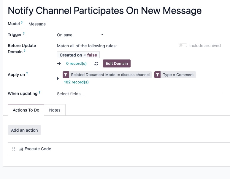Click the help question mark next to Model
Screen dimensions: 230x179
point(22,23)
